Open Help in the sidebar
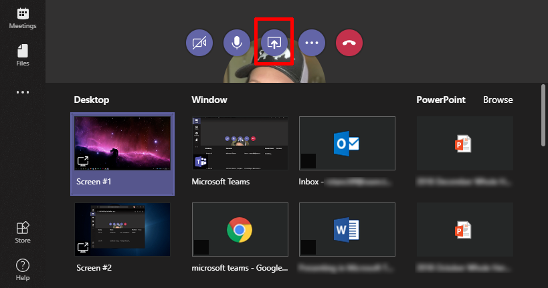This screenshot has height=288, width=548. tap(23, 269)
